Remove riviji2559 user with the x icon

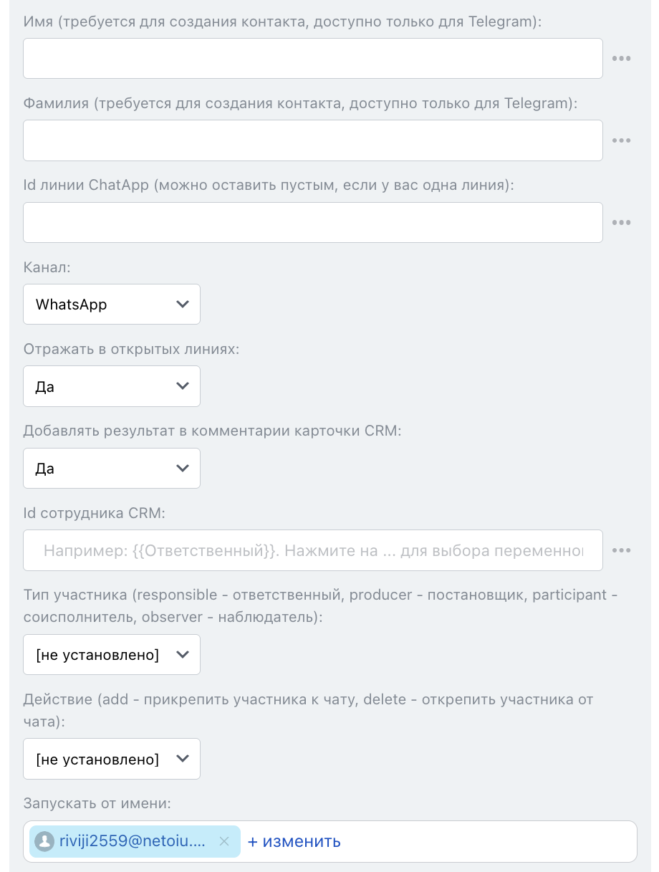[224, 841]
